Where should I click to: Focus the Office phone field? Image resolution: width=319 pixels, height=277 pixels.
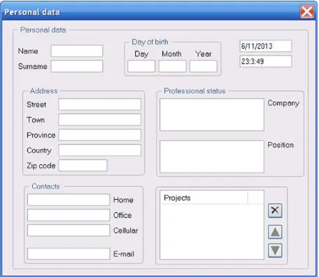coord(68,215)
